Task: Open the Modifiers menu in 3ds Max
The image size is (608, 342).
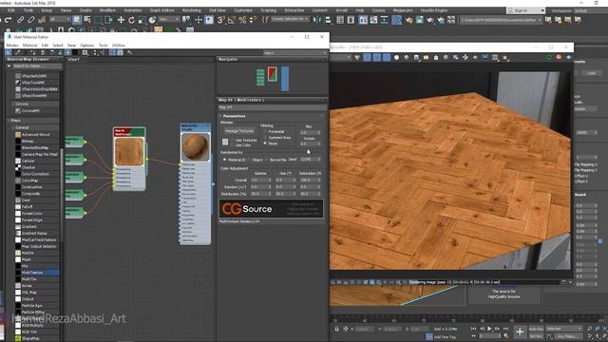Action: point(107,10)
